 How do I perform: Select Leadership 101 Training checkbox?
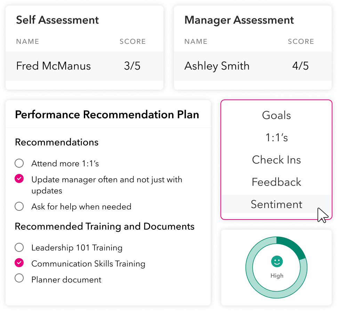pos(19,247)
